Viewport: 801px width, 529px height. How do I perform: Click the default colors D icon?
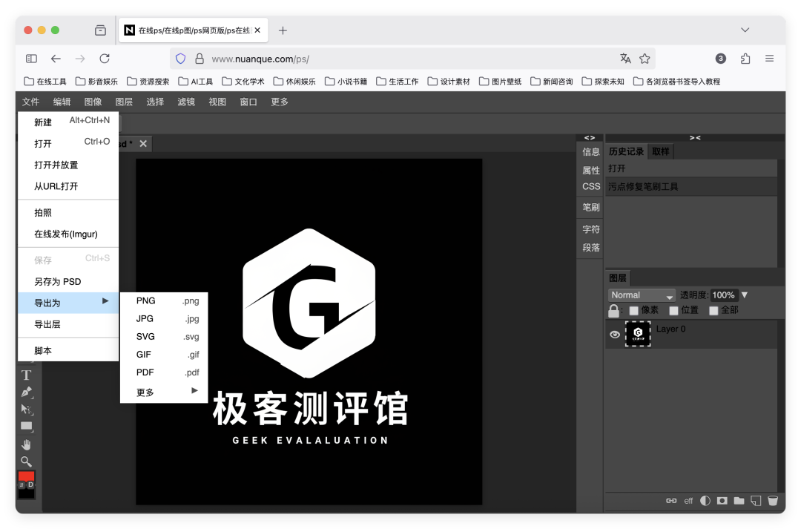point(30,484)
